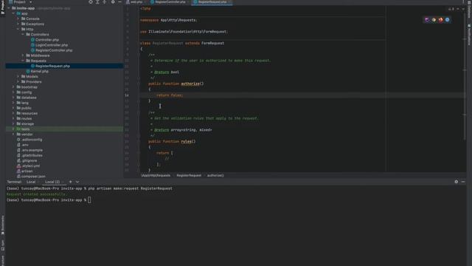Click the authorize() breadcrumb
This screenshot has height=266, width=472.
click(215, 176)
